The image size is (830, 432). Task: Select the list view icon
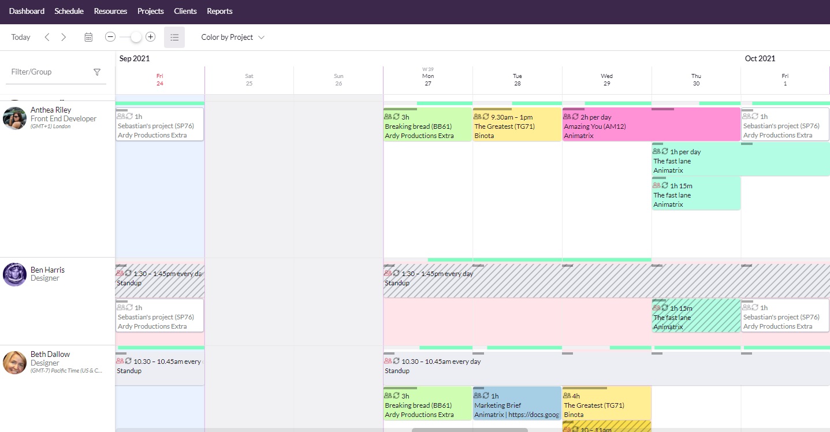(174, 36)
